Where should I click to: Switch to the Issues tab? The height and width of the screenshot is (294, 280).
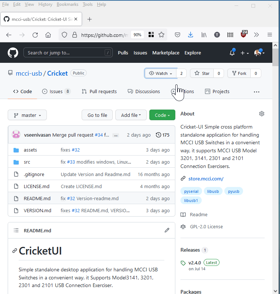click(56, 92)
